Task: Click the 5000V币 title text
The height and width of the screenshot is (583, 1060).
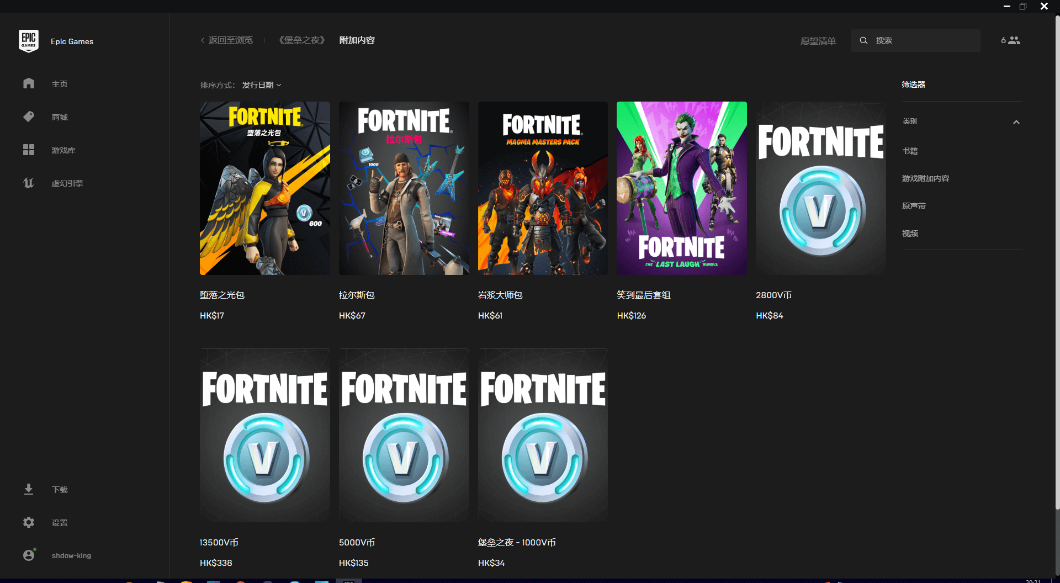Action: coord(357,543)
